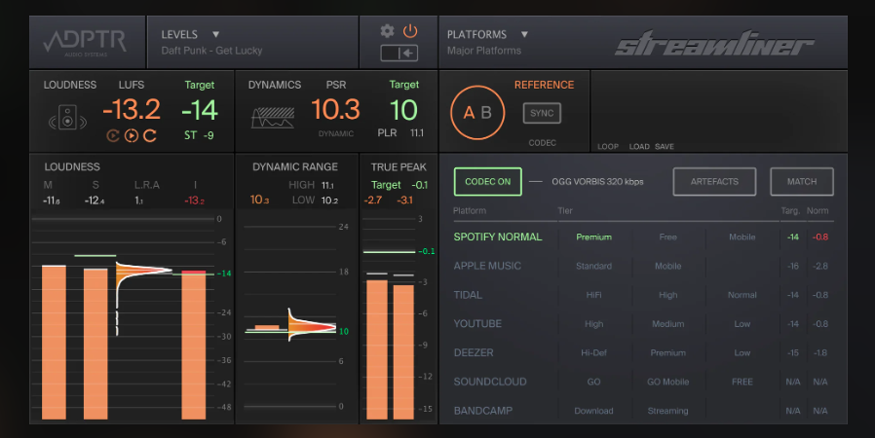Click the orange power bypass icon
The image size is (875, 438).
(410, 31)
